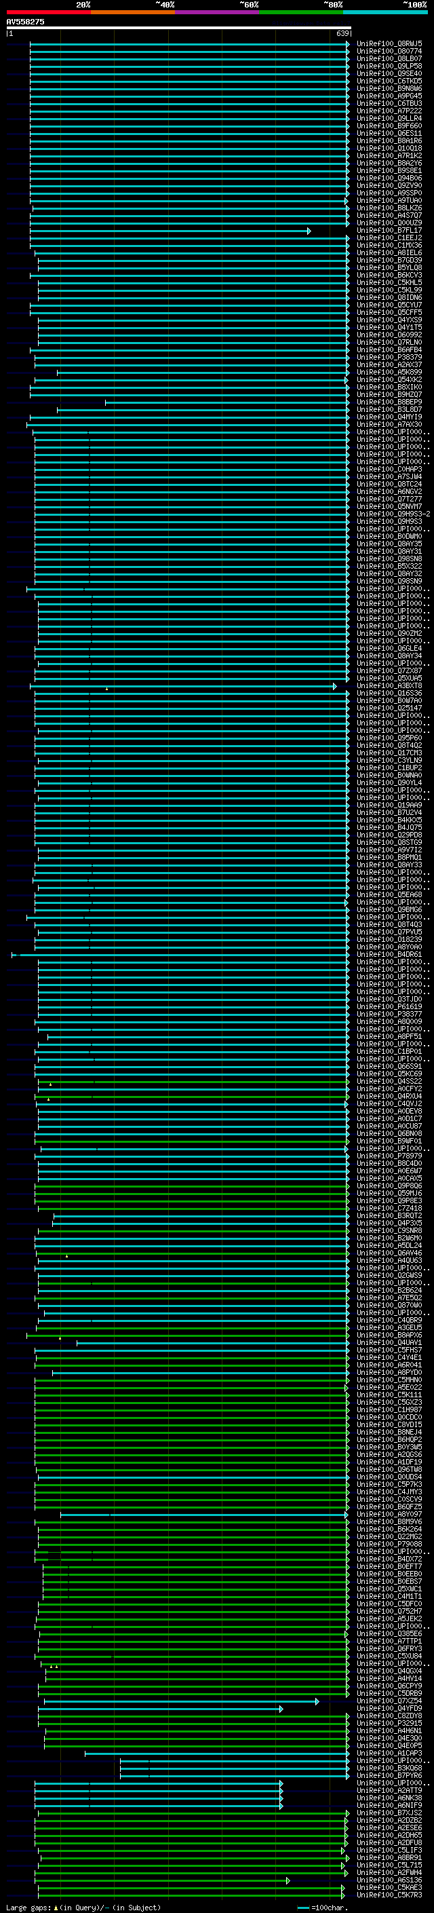Click the UniRef100_Q6ES11 label
Image resolution: width=434 pixels, height=1913 pixels.
389,133
